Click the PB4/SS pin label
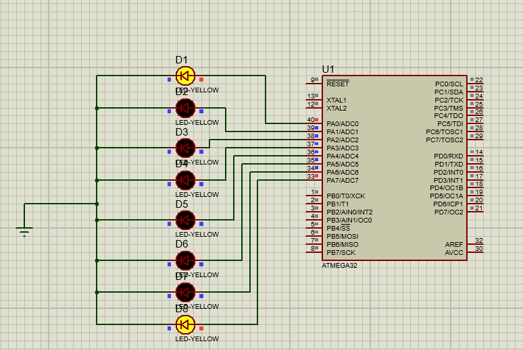This screenshot has height=350, width=523. pos(339,228)
